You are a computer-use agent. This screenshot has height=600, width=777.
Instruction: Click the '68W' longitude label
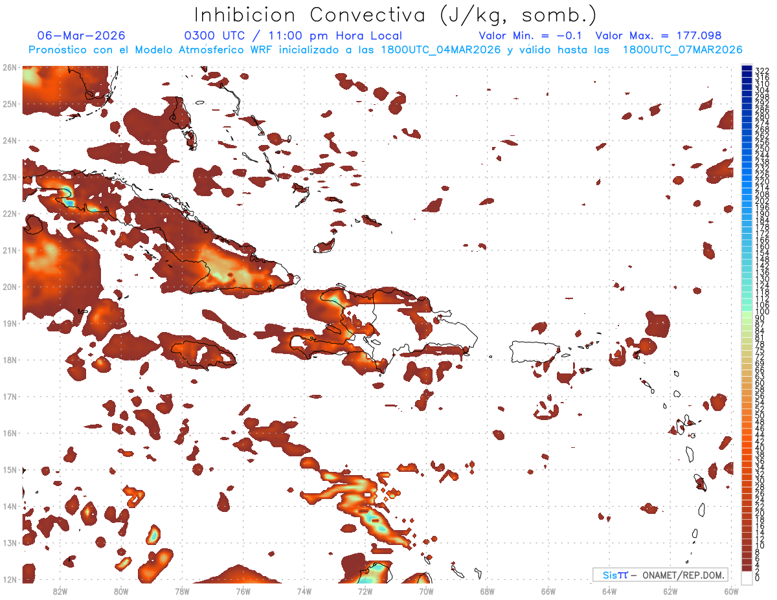(x=487, y=591)
